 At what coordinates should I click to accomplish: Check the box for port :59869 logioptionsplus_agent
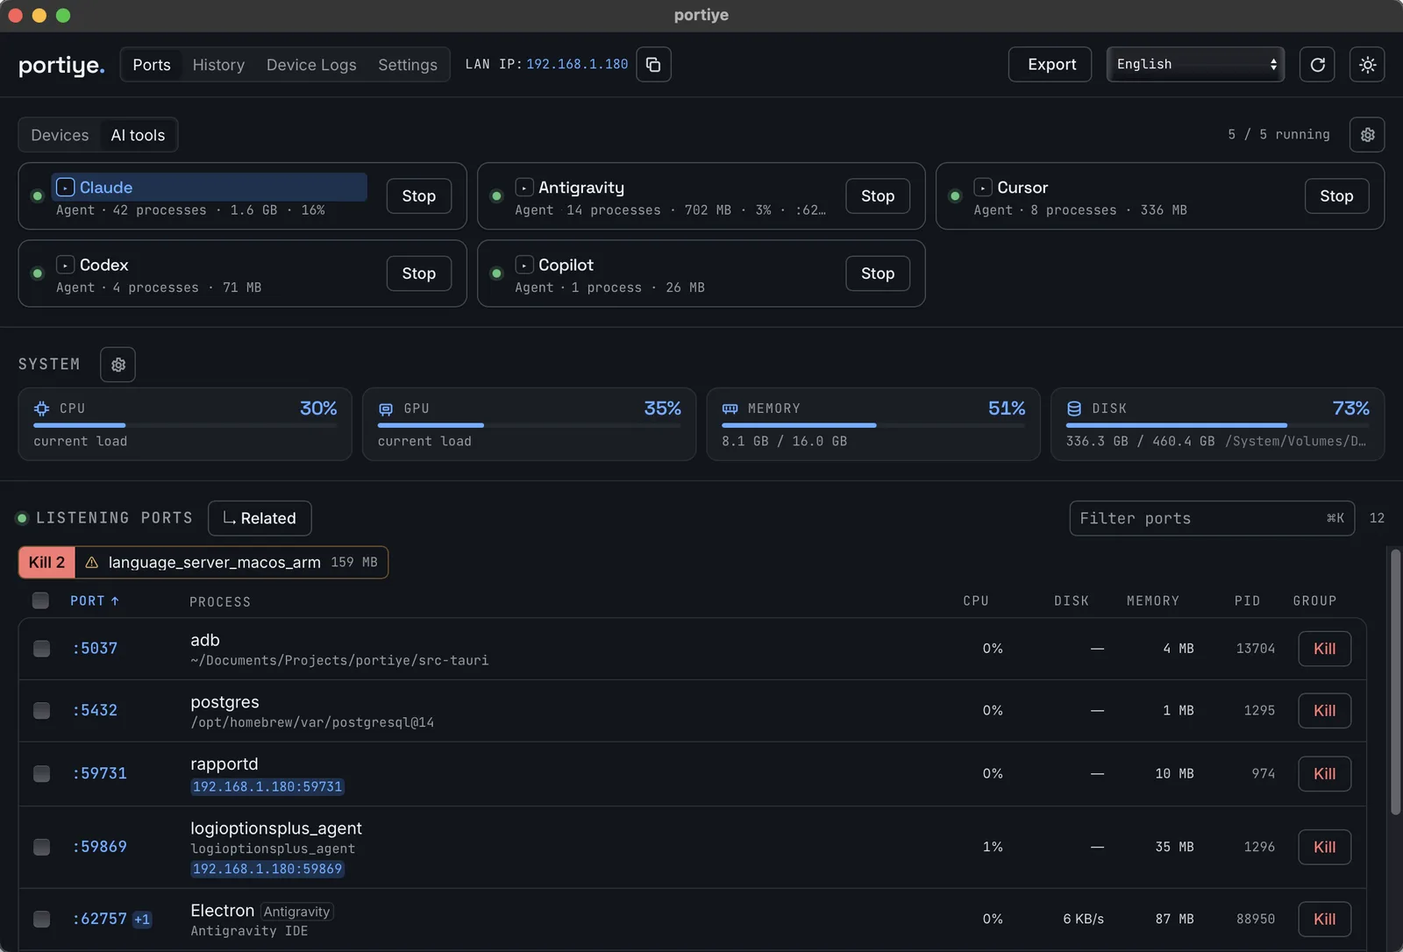coord(41,847)
